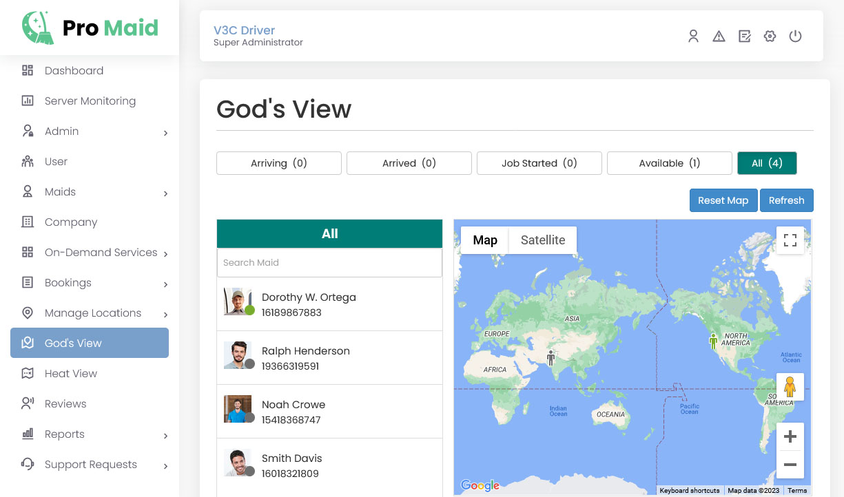
Task: Expand the Reports submenu
Action: pos(165,436)
